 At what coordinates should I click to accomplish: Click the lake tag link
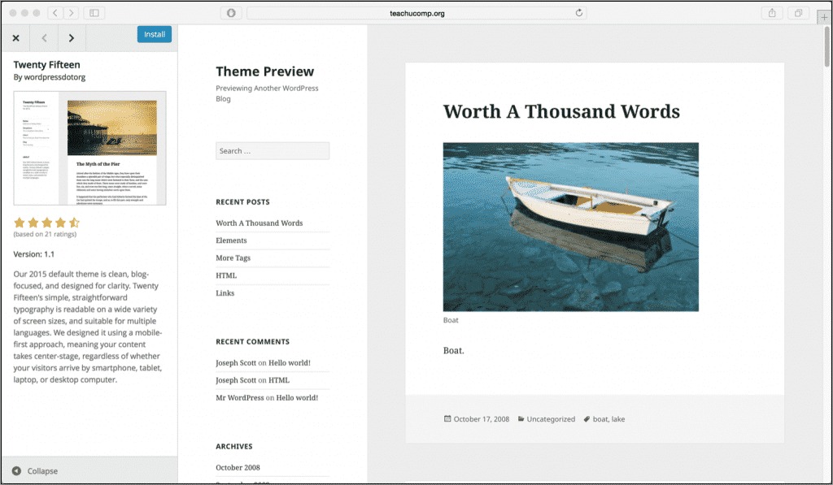(618, 419)
